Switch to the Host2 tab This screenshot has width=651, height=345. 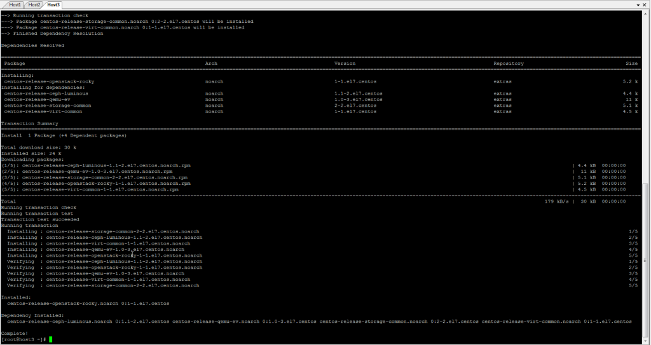click(x=35, y=4)
